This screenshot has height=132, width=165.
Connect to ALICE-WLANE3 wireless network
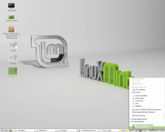coord(147,96)
